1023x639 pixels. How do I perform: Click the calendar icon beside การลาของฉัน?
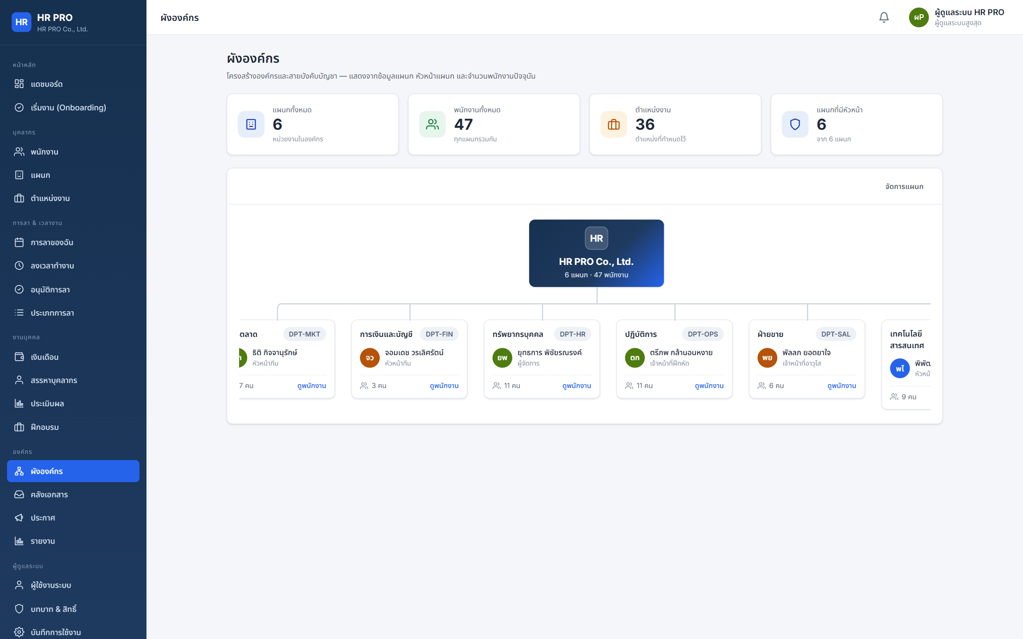(x=19, y=242)
